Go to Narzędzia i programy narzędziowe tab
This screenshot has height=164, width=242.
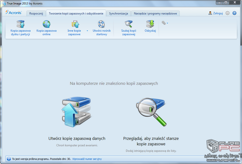click(155, 14)
